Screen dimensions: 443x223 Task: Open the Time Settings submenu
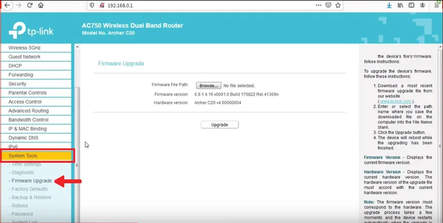25,164
